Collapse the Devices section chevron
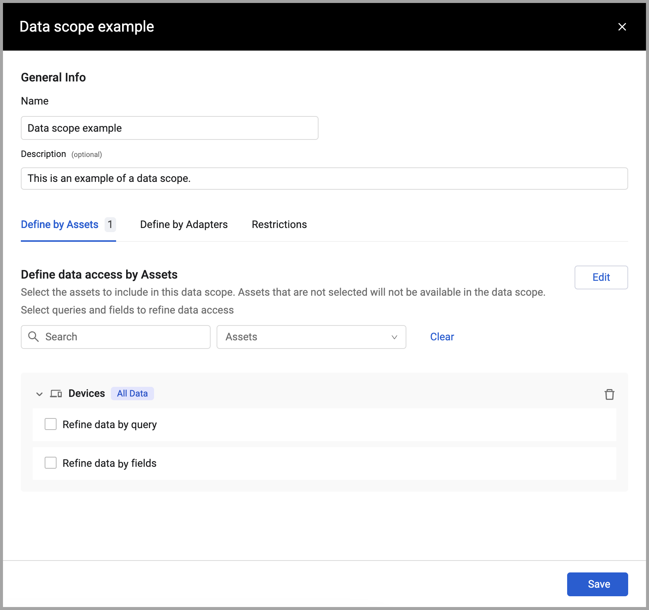Viewport: 649px width, 610px height. coord(39,394)
